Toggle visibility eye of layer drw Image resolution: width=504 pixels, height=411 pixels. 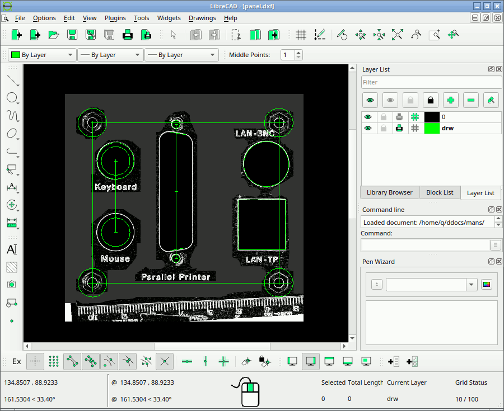[x=368, y=129]
